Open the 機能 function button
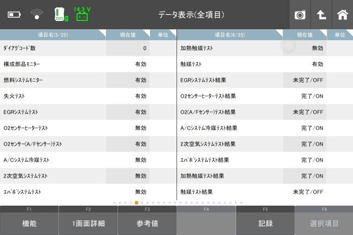Screen dimensions: 353x235 [x=29, y=221]
